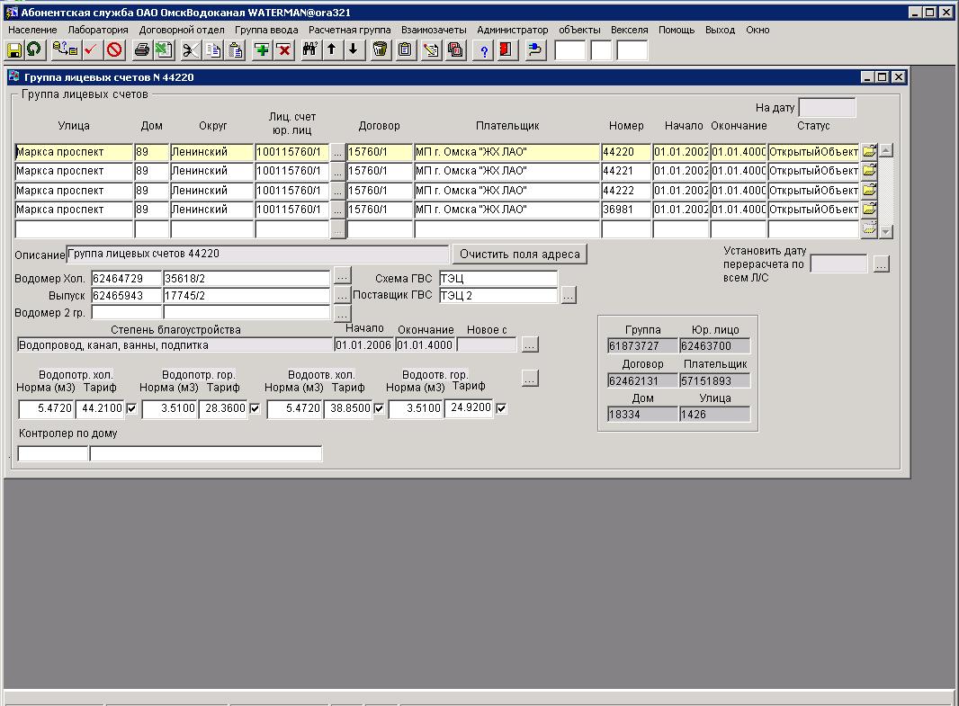Click the blue question mark help icon
Viewport: 959px width, 706px height.
483,50
